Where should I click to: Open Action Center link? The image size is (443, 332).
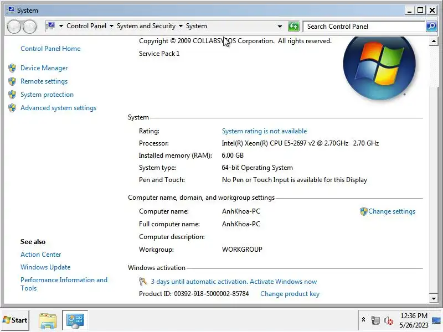pyautogui.click(x=40, y=255)
